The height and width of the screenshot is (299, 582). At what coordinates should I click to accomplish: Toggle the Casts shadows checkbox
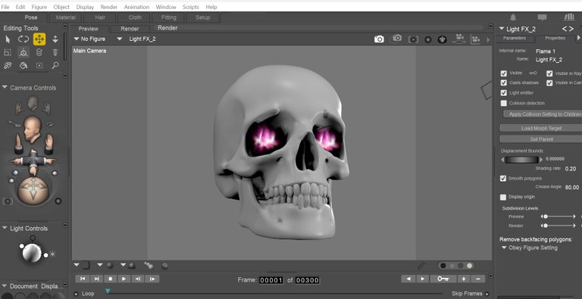[x=504, y=83]
